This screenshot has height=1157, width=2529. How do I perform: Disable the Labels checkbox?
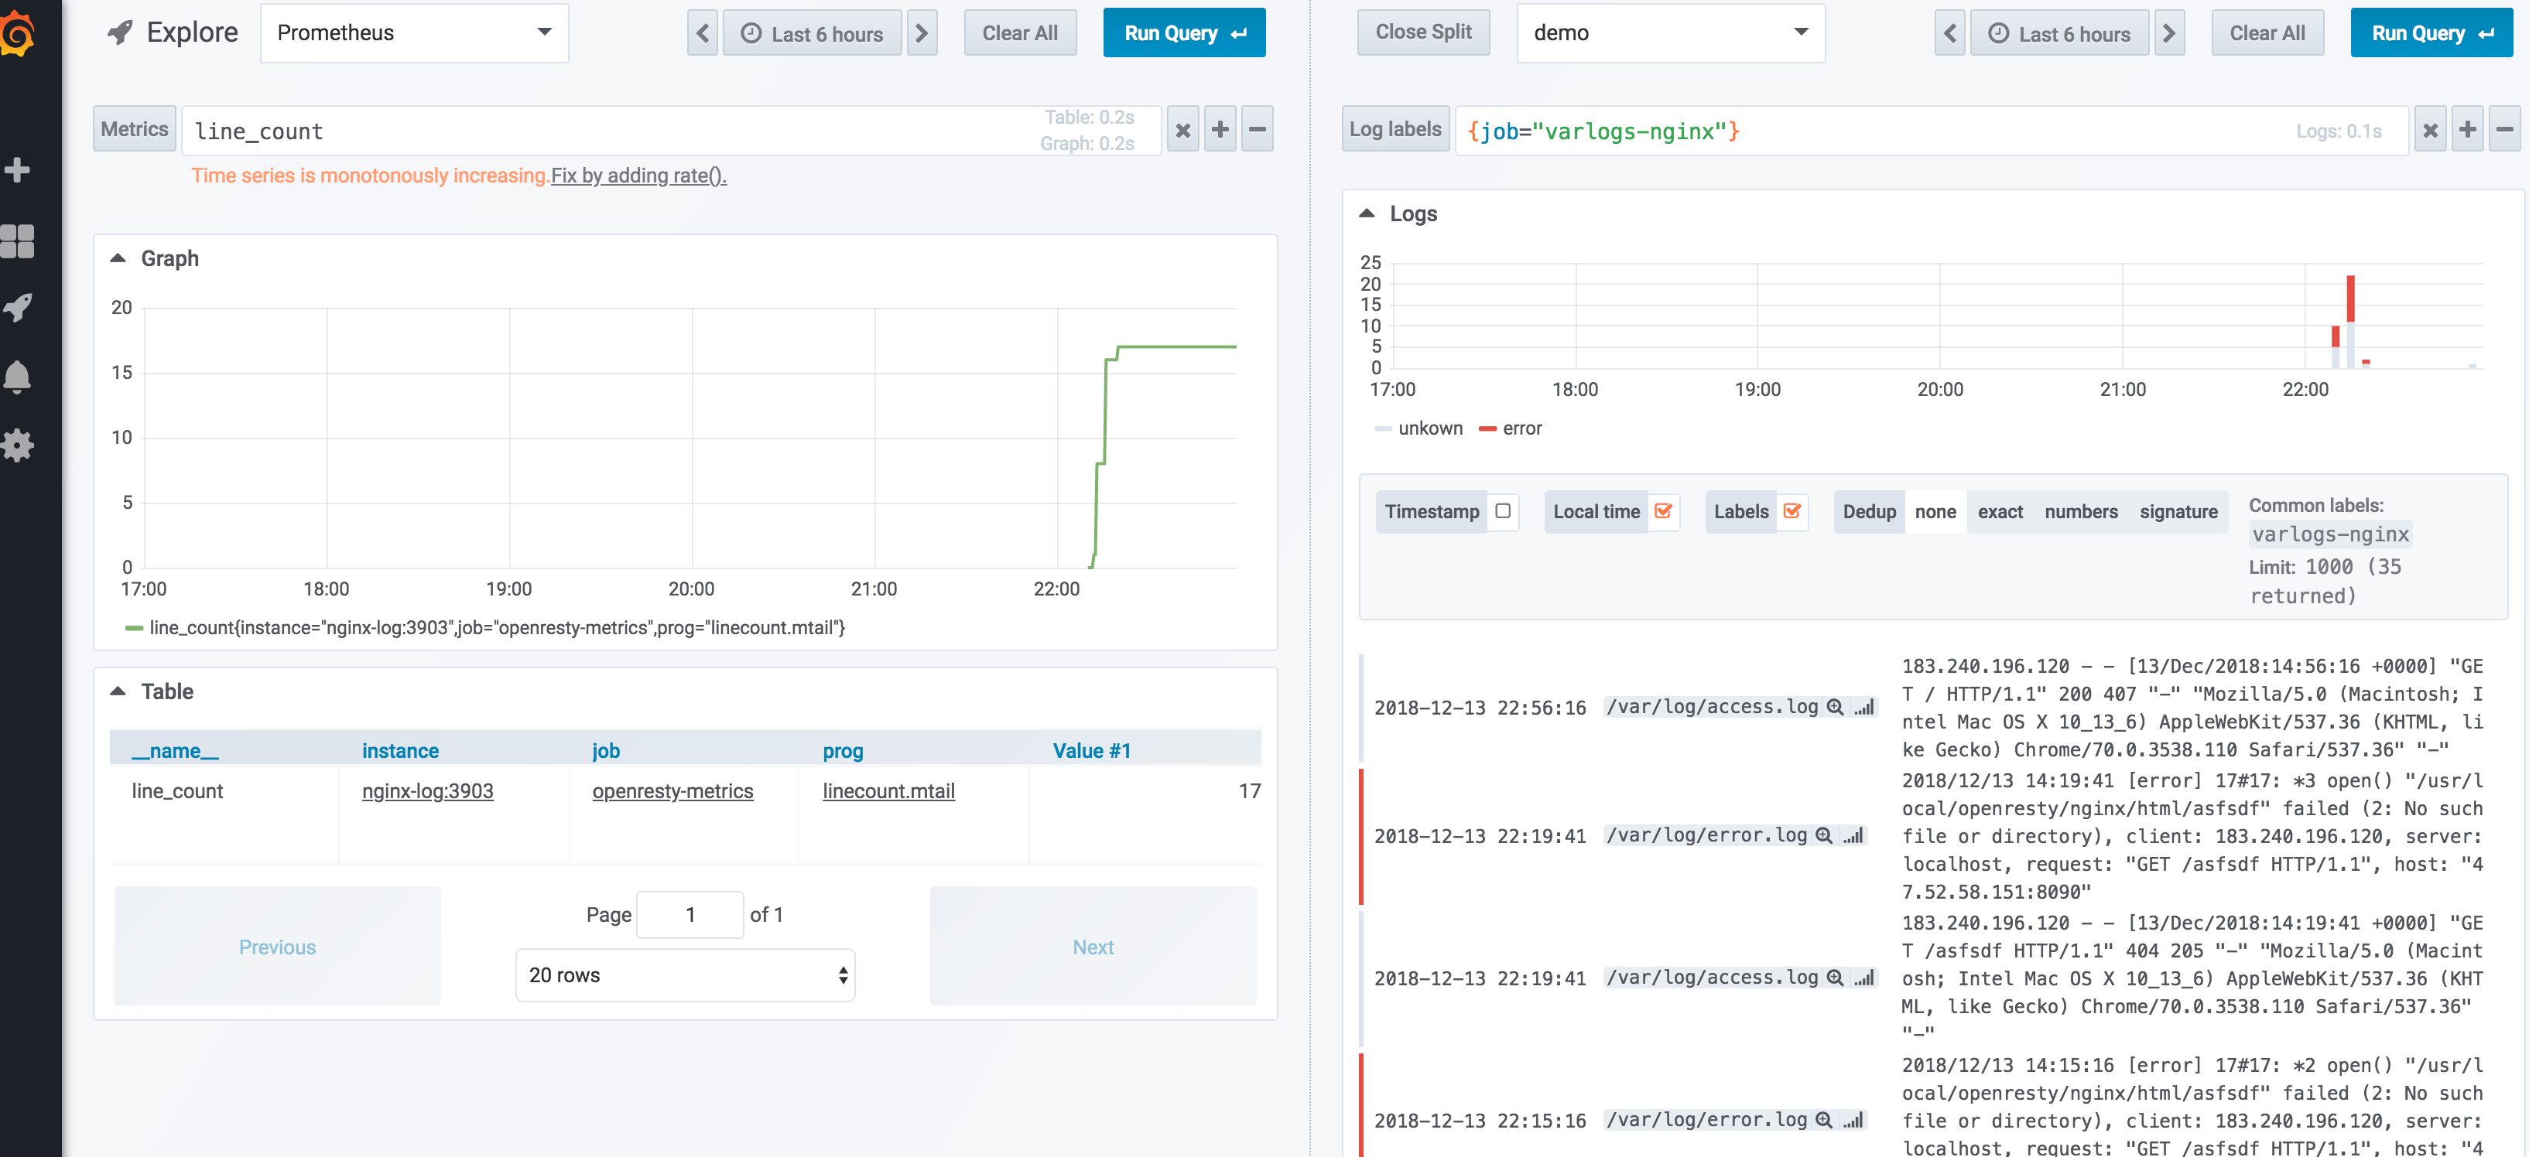click(x=1793, y=510)
